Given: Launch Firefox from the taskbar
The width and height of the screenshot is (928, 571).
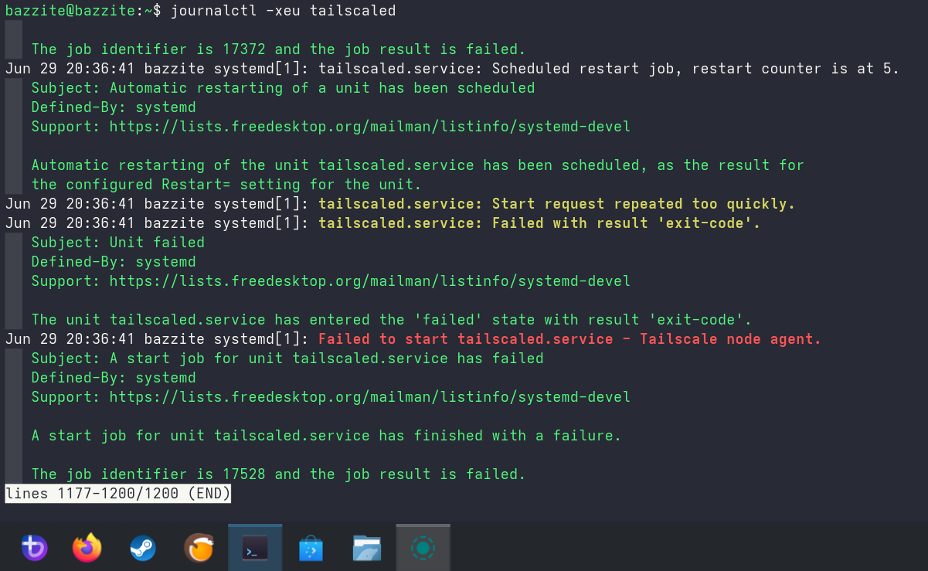Looking at the screenshot, I should click(x=87, y=548).
